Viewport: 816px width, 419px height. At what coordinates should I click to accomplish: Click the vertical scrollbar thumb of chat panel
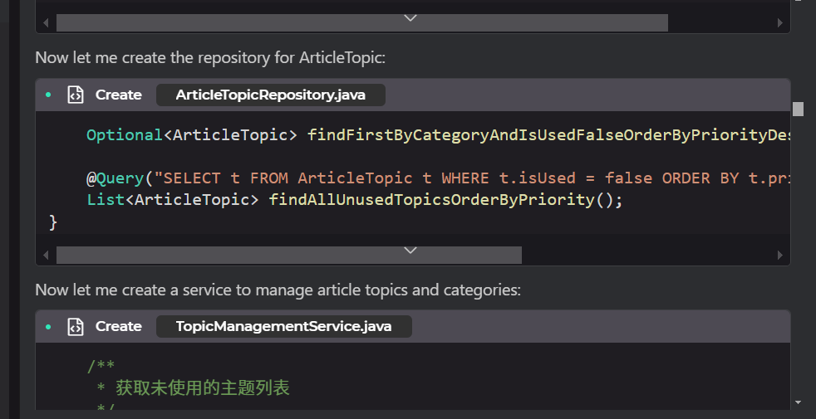tap(799, 110)
